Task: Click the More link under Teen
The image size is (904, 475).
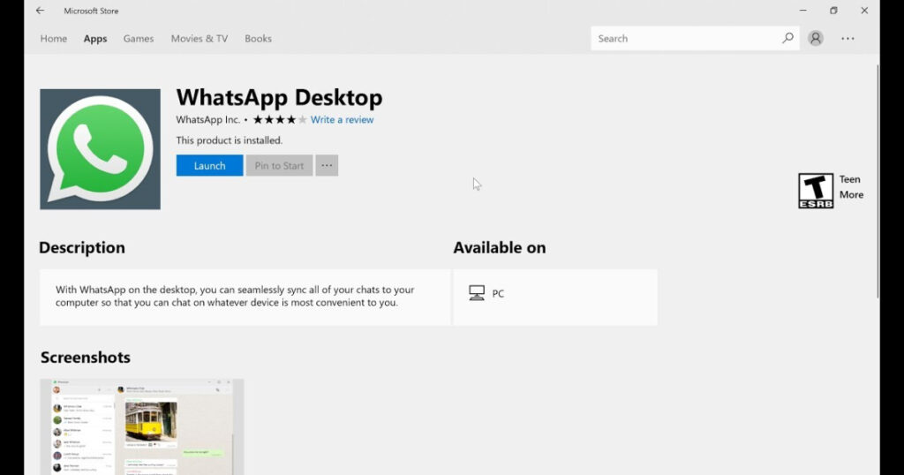Action: pos(851,195)
